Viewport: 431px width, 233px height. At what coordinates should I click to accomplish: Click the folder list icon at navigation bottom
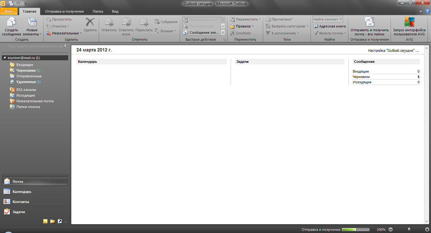point(52,221)
